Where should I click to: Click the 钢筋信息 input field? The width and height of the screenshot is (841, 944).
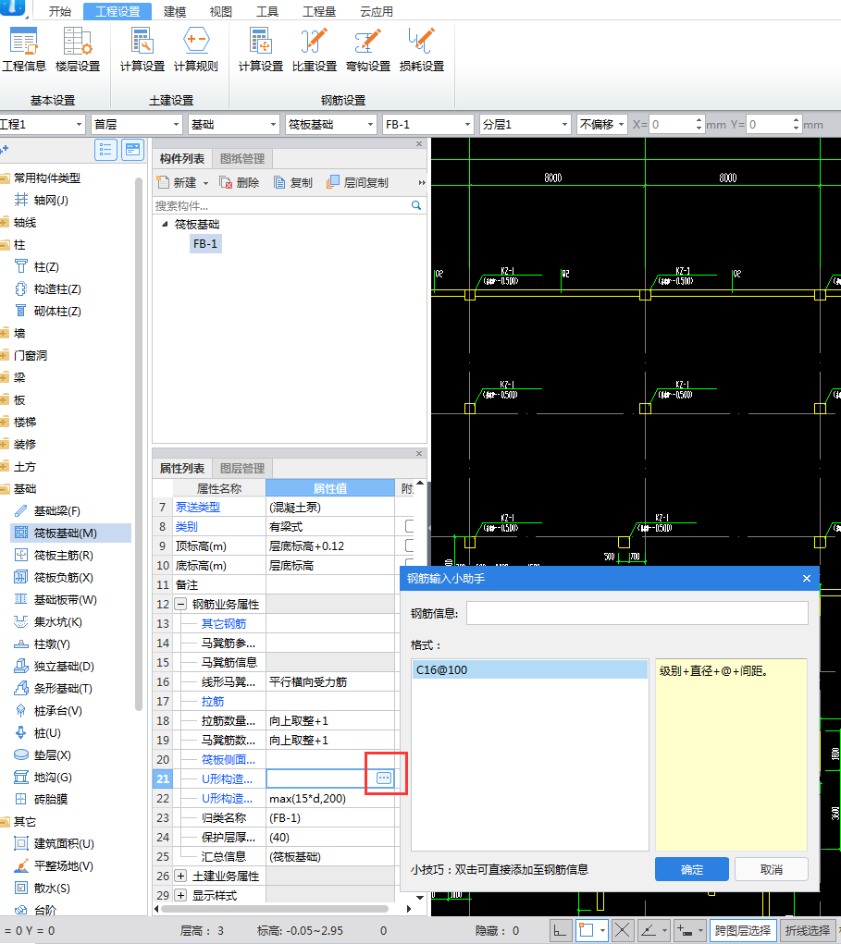[x=637, y=614]
